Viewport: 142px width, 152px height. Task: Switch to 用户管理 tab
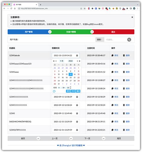click(29, 32)
